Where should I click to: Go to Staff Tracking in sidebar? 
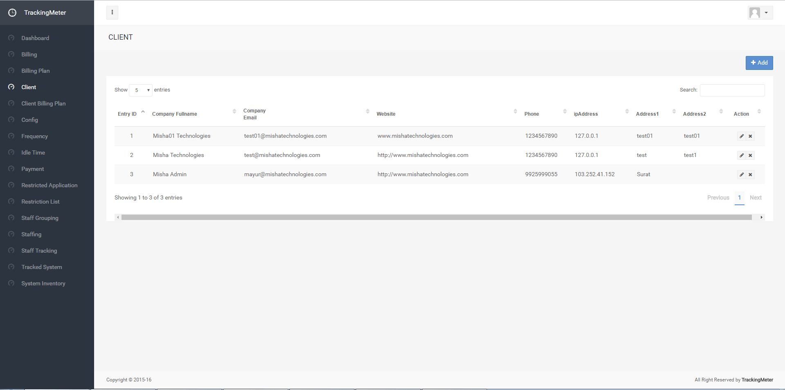[39, 251]
